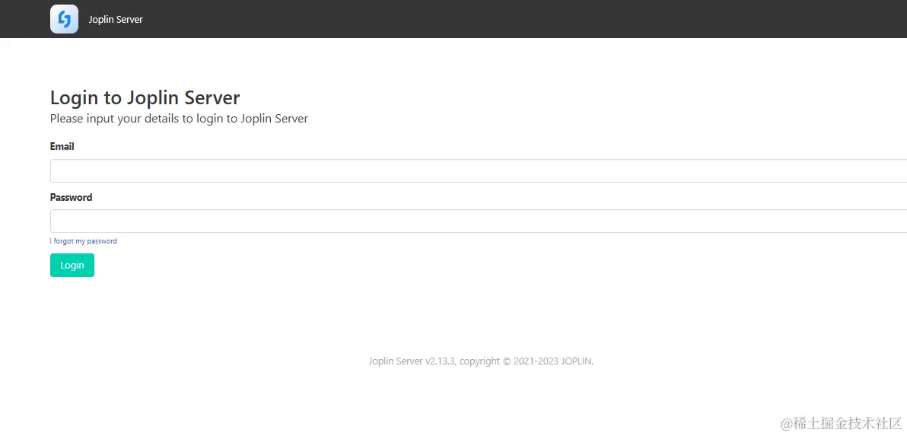Focus the Email input field
This screenshot has width=907, height=436.
pyautogui.click(x=479, y=170)
